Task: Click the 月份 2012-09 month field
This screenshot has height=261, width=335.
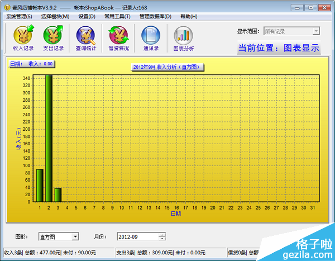Action: 137,237
